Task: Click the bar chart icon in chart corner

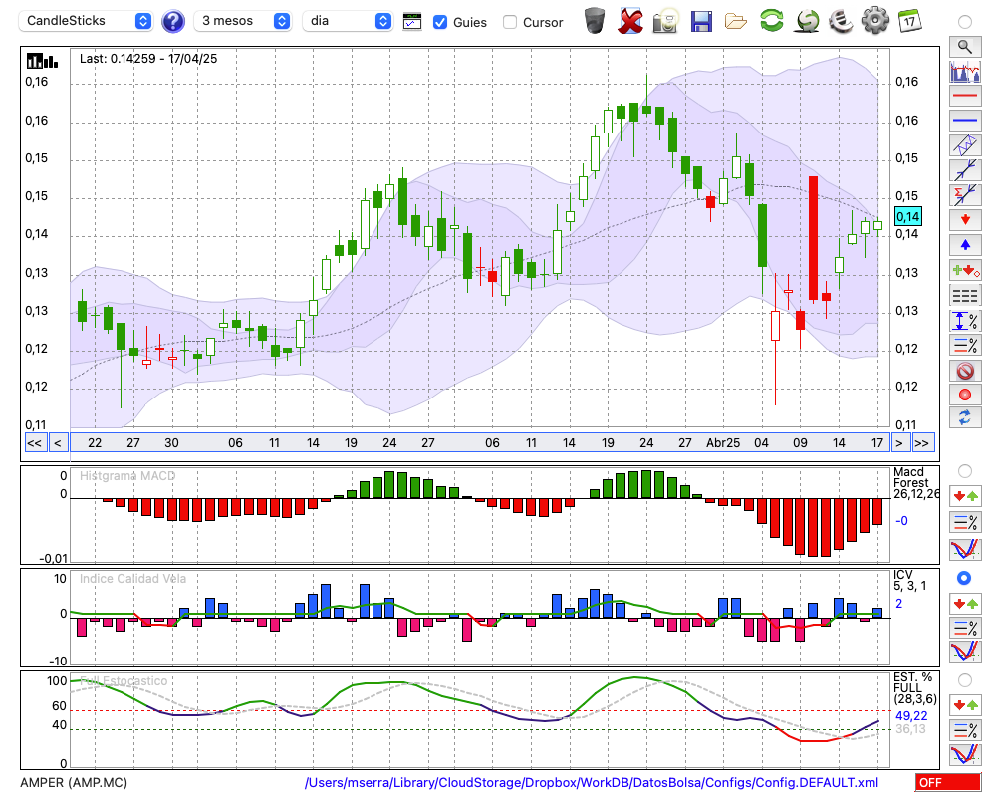Action: point(42,61)
